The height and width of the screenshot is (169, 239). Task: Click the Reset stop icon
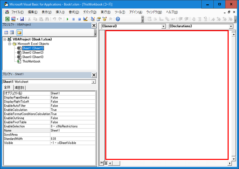point(79,19)
